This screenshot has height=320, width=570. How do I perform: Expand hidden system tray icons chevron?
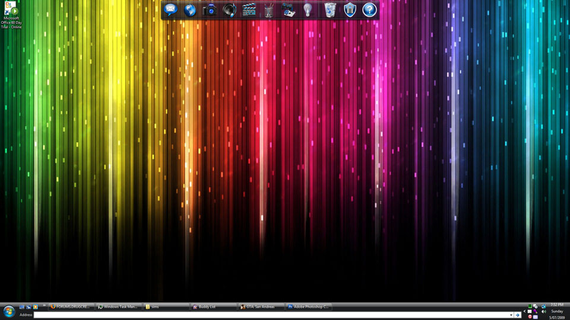pyautogui.click(x=524, y=311)
